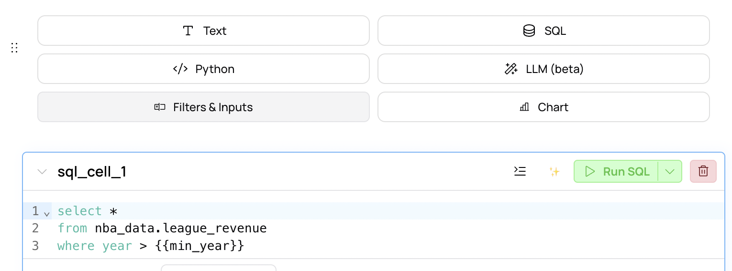The image size is (732, 271).
Task: Insert a Python code cell
Action: point(203,69)
